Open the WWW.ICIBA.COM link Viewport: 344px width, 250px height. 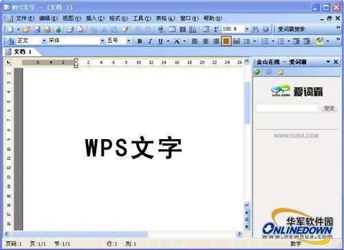[x=296, y=136]
